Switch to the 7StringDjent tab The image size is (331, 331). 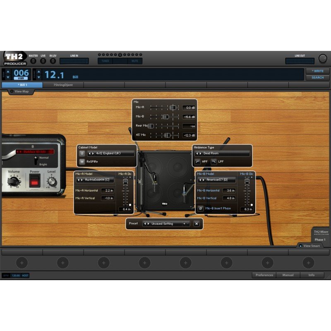click(63, 85)
